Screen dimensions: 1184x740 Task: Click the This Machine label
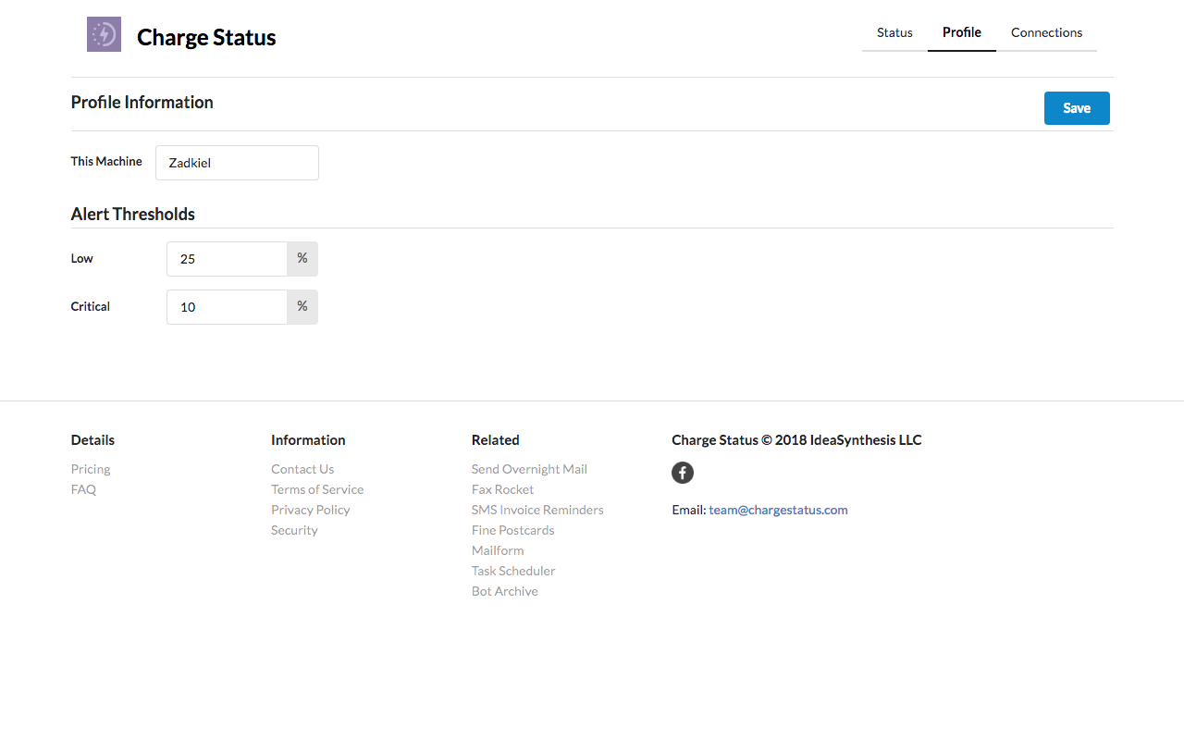(x=106, y=161)
